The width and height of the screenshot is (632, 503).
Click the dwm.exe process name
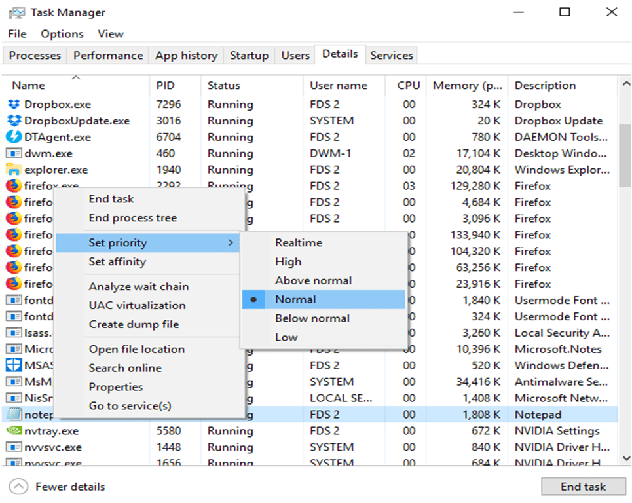[x=48, y=153]
